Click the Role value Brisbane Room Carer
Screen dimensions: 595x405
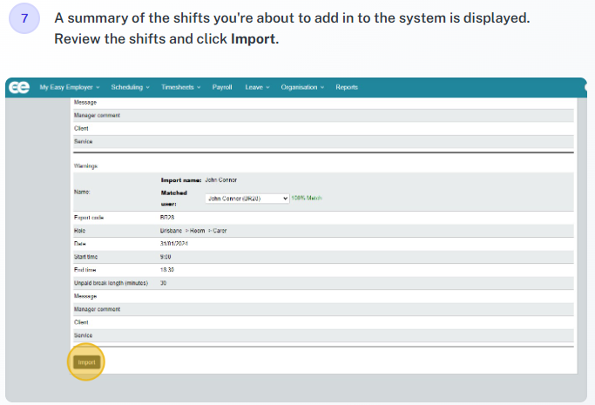pos(193,231)
